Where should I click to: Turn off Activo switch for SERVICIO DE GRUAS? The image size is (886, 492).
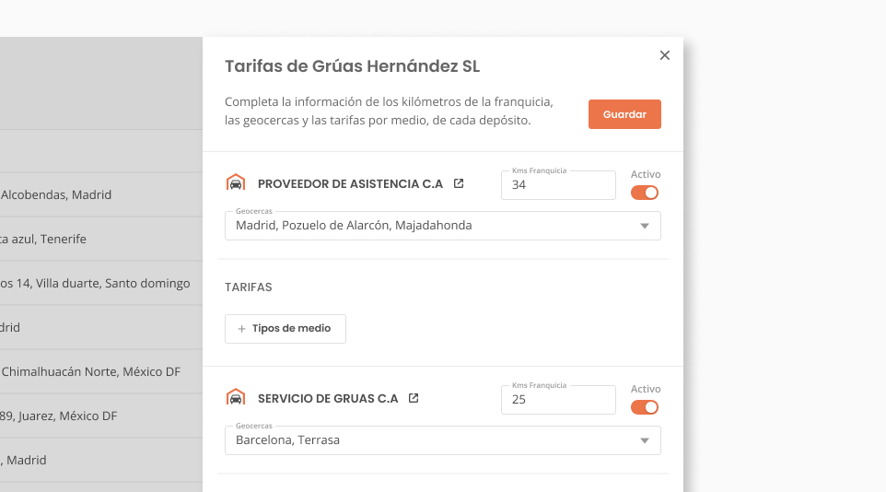click(645, 407)
